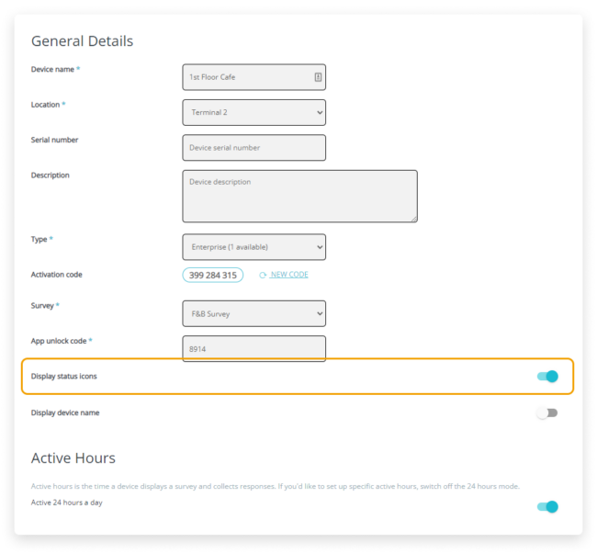Viewport: 597px width, 554px height.
Task: Click the General Details heading
Action: click(83, 41)
